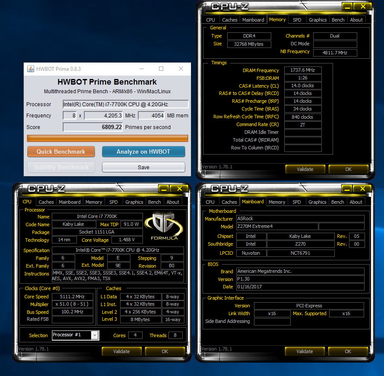Open Bench tab in CPU window
This screenshot has width=384, height=376.
tap(155, 202)
